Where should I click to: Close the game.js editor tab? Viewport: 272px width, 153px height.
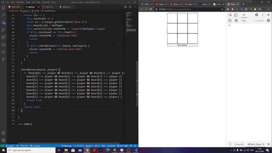(38, 7)
